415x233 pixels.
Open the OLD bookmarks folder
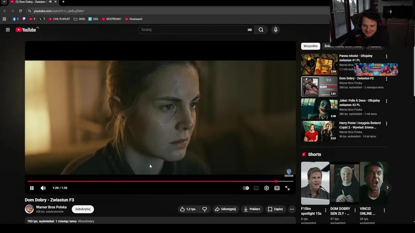(79, 19)
